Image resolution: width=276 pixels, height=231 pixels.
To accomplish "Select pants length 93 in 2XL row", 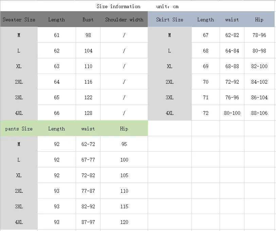I will (x=57, y=191).
